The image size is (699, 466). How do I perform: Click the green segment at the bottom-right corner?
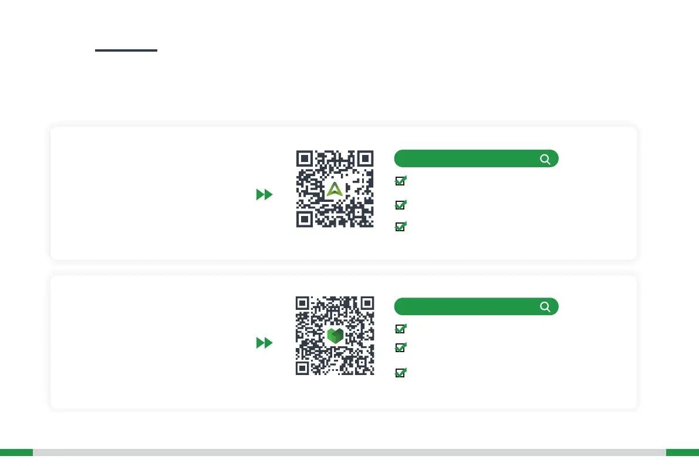pos(683,453)
